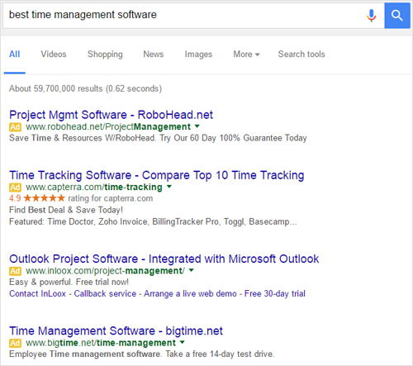Click the www.inloox.com/project-management/ URL text
Image resolution: width=413 pixels, height=366 pixels.
105,271
